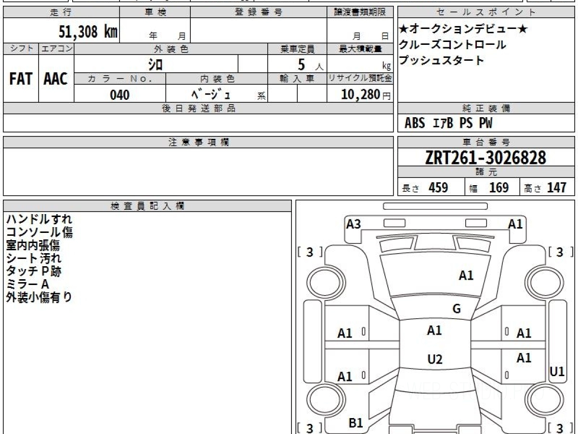Select the 車台番号 header
578x434 pixels.
pos(486,142)
